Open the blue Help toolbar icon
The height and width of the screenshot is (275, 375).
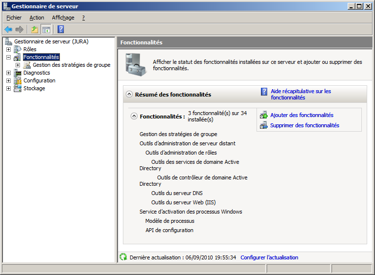pyautogui.click(x=60, y=29)
